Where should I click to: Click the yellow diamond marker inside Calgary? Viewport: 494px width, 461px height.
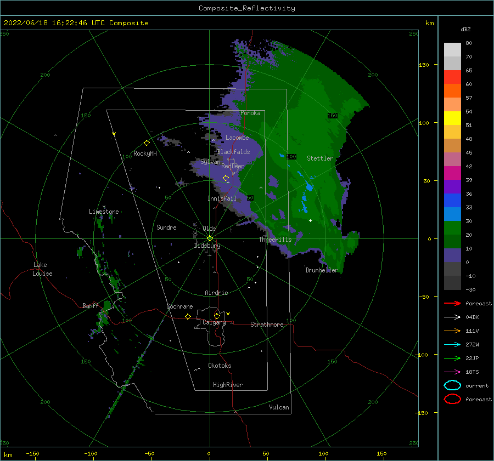(x=217, y=316)
